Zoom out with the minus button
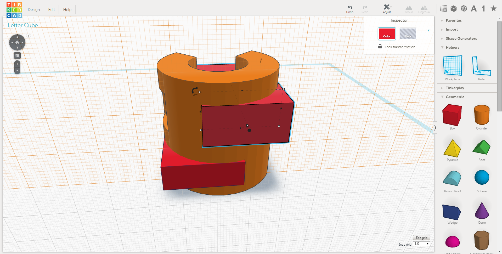The image size is (502, 254). click(17, 71)
